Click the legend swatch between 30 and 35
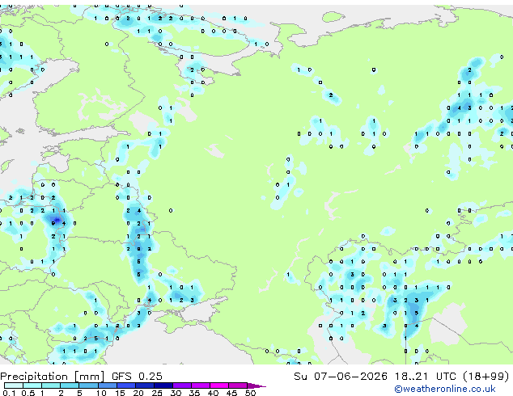Viewport: 513px width, 396px height. pyautogui.click(x=182, y=385)
